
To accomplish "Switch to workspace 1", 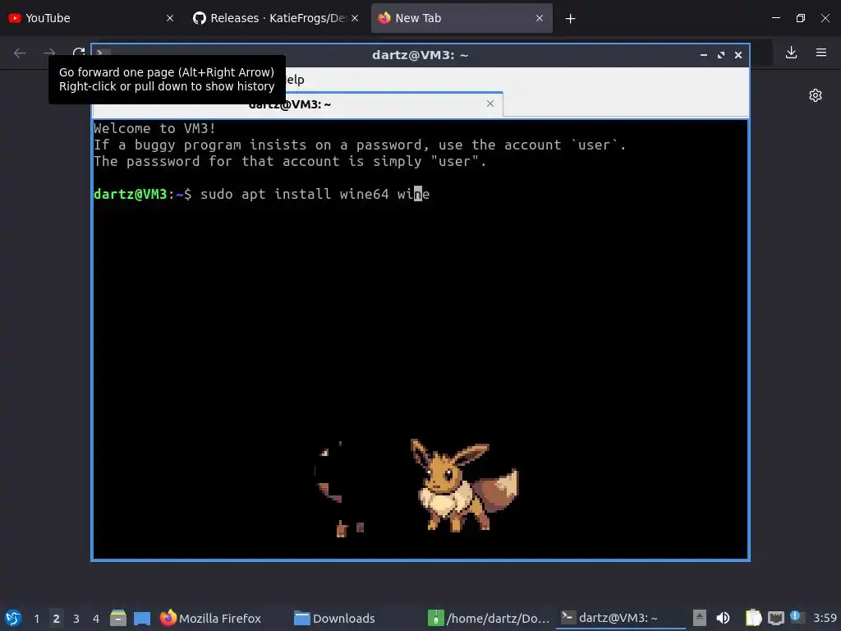I will (x=36, y=619).
